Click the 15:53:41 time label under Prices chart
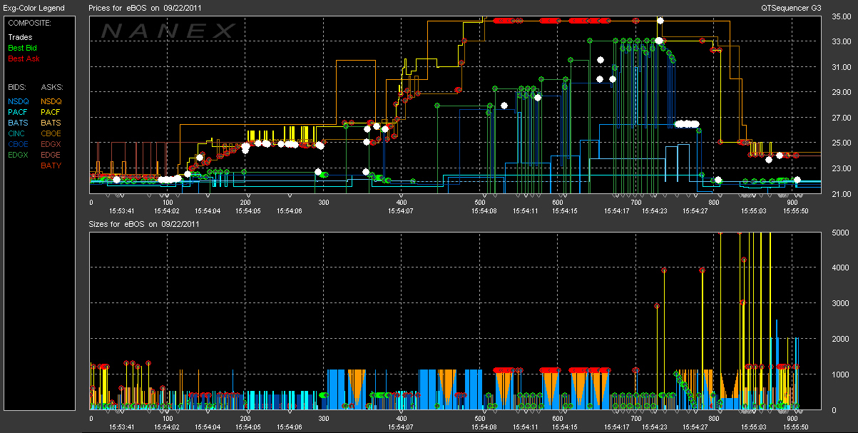 122,210
